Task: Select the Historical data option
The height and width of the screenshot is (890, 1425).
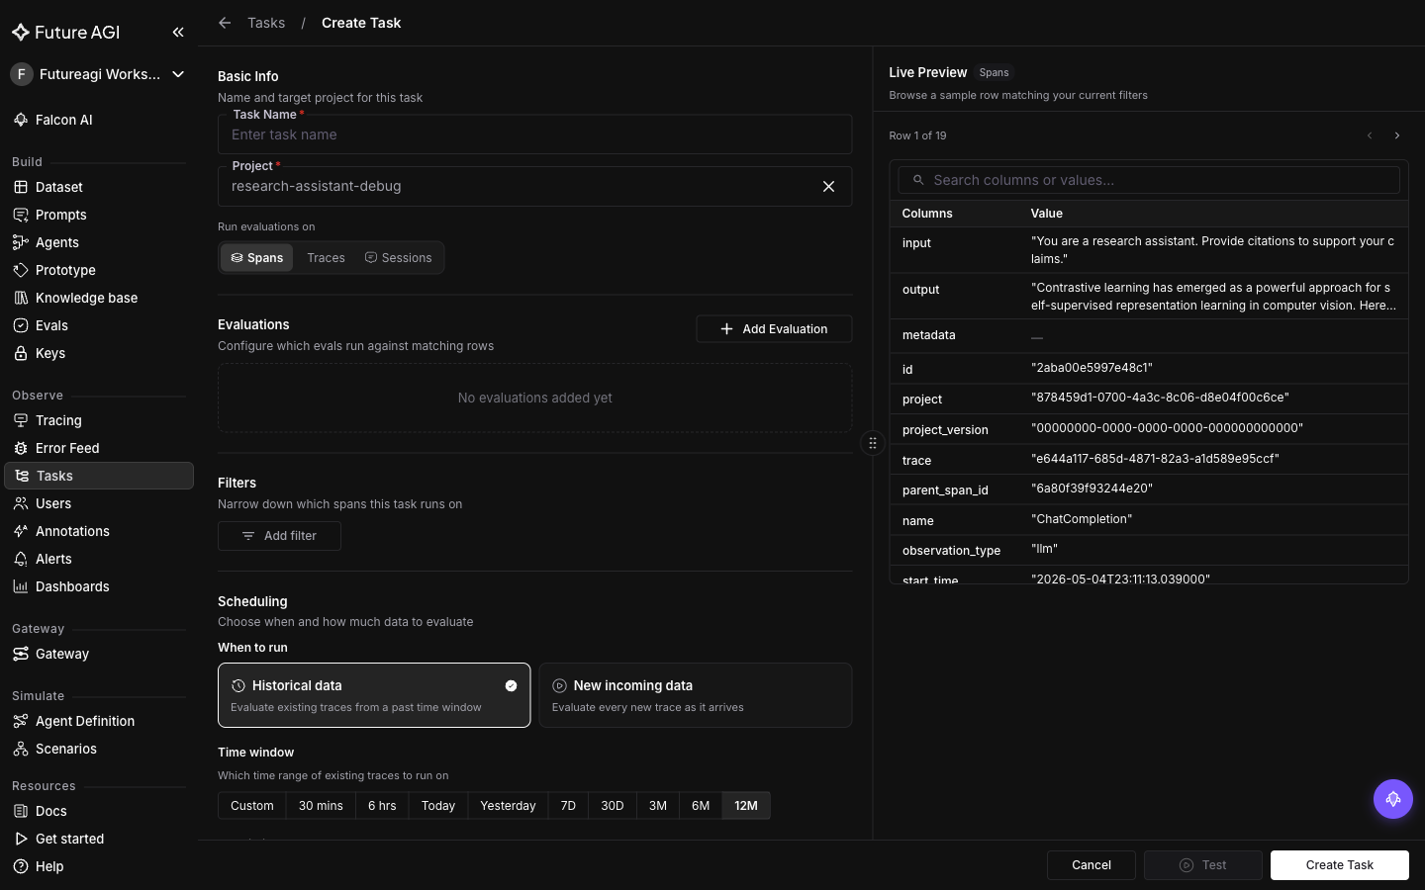Action: click(374, 695)
